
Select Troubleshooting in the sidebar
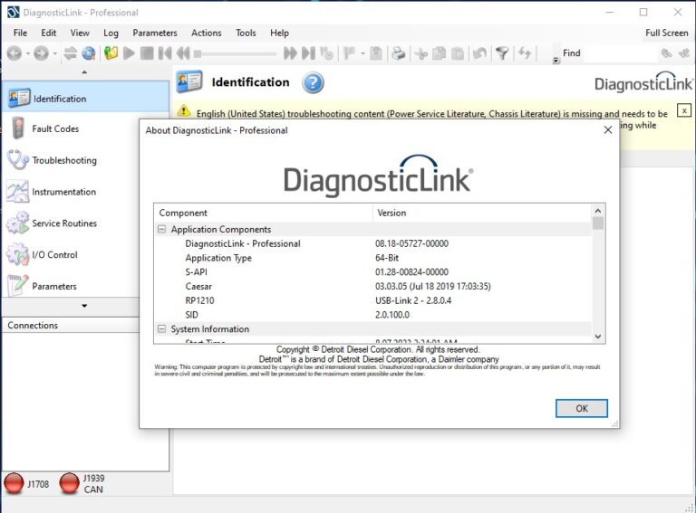click(x=71, y=160)
